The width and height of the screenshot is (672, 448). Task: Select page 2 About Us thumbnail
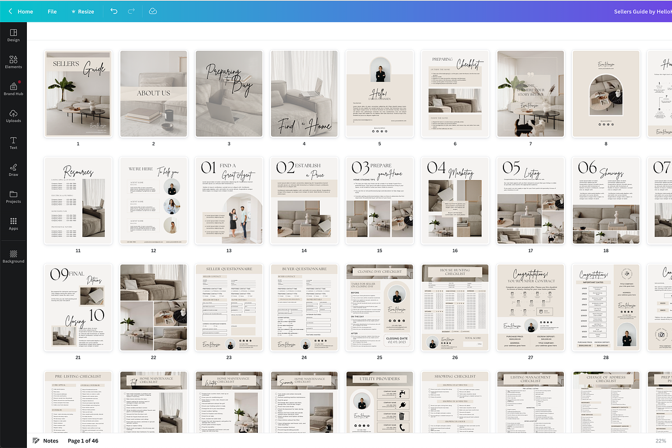(153, 94)
